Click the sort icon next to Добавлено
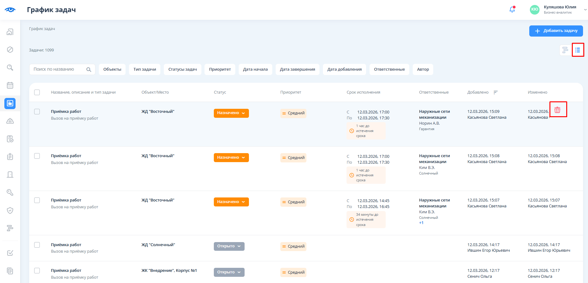 pos(496,92)
